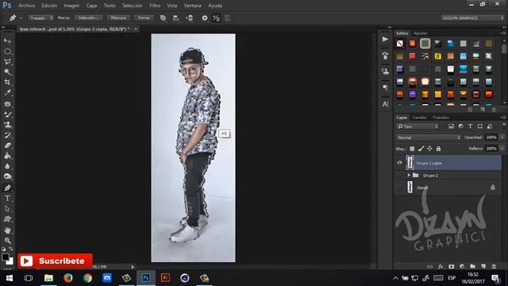The width and height of the screenshot is (508, 286).
Task: Toggle pixel layer filter
Action: 451,126
